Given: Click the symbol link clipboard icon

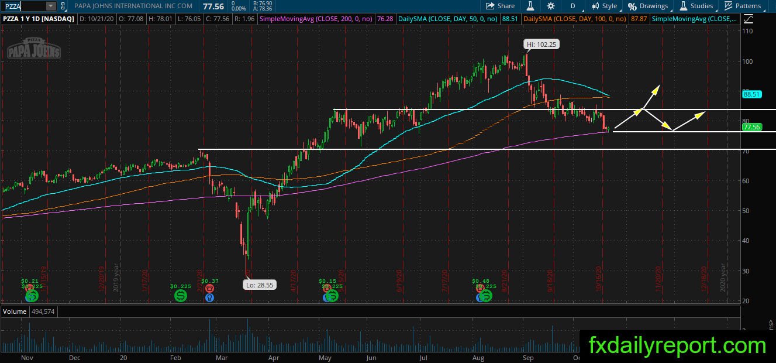Looking at the screenshot, I should [63, 6].
